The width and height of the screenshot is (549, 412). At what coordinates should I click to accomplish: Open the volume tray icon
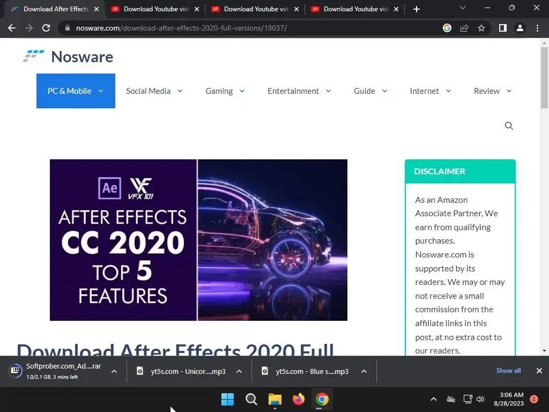click(480, 399)
